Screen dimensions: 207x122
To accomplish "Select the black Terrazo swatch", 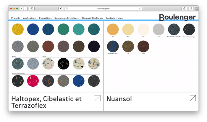I will [63, 64].
